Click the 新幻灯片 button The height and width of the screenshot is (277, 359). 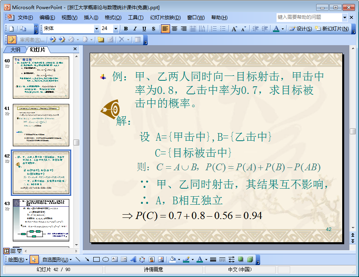tap(332, 29)
